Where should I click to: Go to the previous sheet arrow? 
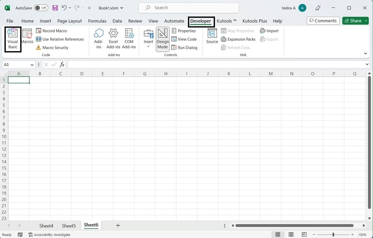(9, 226)
